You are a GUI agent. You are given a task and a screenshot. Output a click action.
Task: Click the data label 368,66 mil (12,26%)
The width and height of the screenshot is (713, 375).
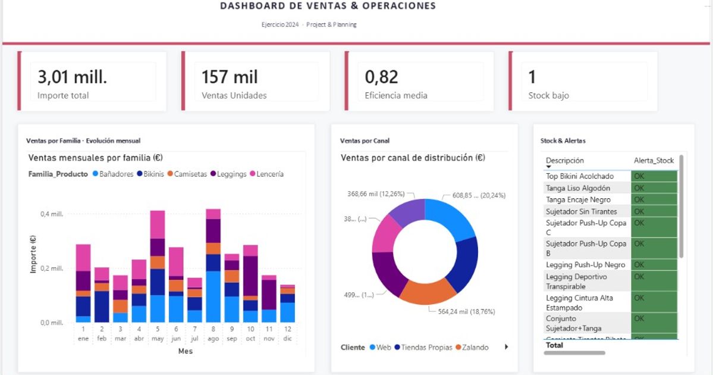click(376, 194)
